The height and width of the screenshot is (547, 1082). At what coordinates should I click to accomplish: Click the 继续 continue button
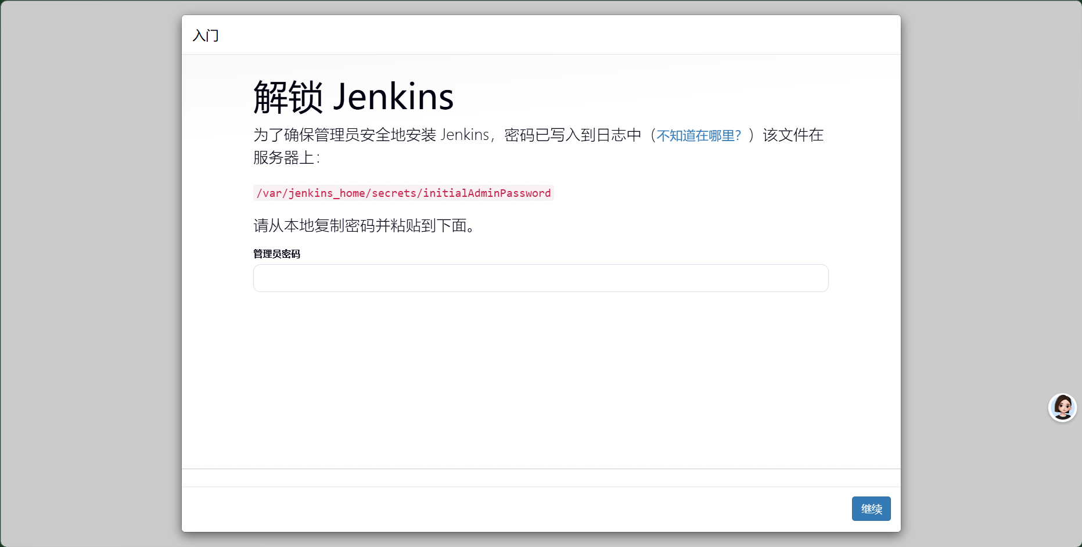point(871,509)
